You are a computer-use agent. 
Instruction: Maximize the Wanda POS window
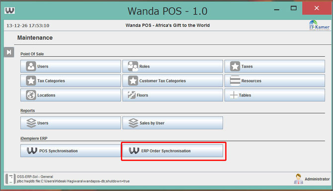(x=294, y=8)
